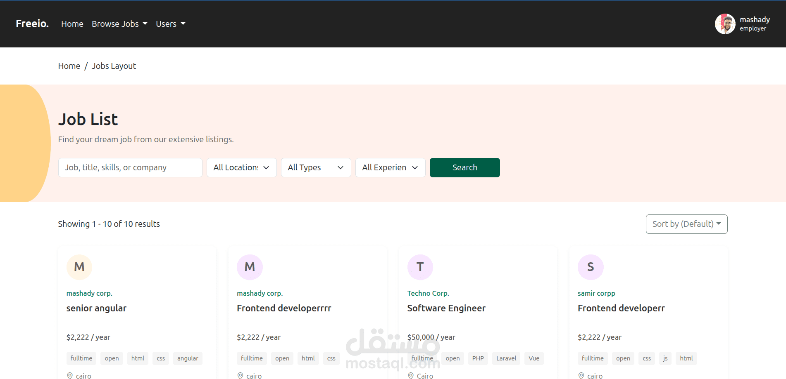Screen dimensions: 786x379
Task: Click location pin icon on Frontend developerrrr
Action: (x=240, y=376)
